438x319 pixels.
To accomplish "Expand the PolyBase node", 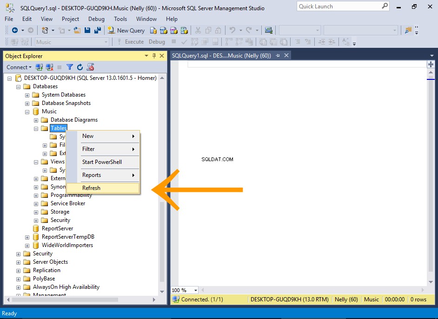I will tap(19, 279).
